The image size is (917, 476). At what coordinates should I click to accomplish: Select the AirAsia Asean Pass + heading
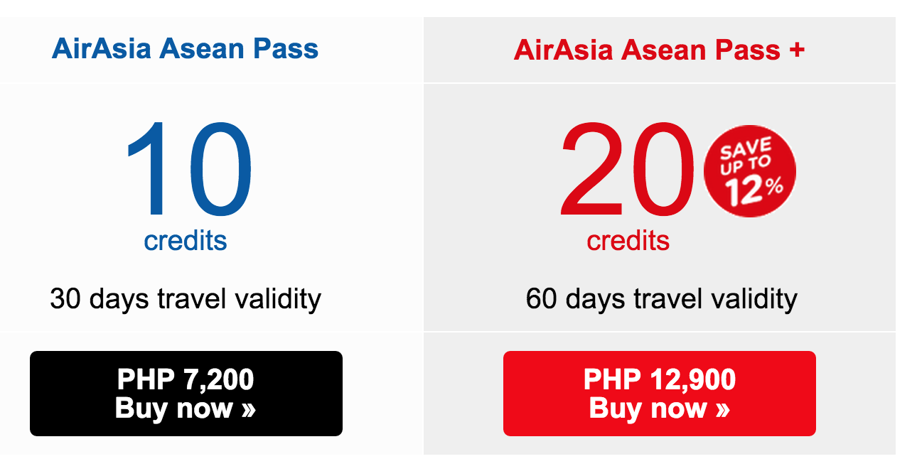click(x=659, y=50)
